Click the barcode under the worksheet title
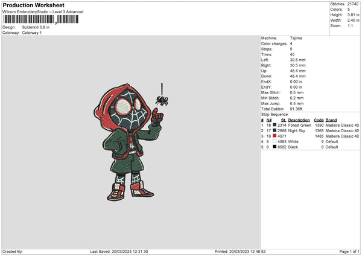Viewport: 362px width, 256px height. click(41, 19)
